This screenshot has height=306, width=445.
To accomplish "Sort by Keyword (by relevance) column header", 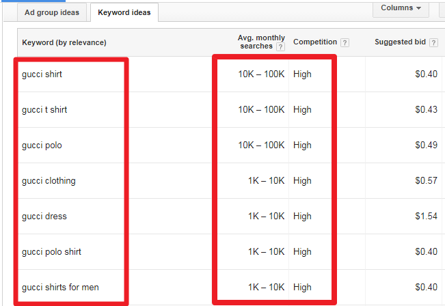I will point(64,42).
